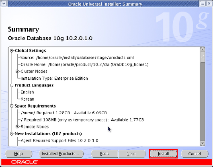
Task: Cancel the installation
Action: click(195, 154)
